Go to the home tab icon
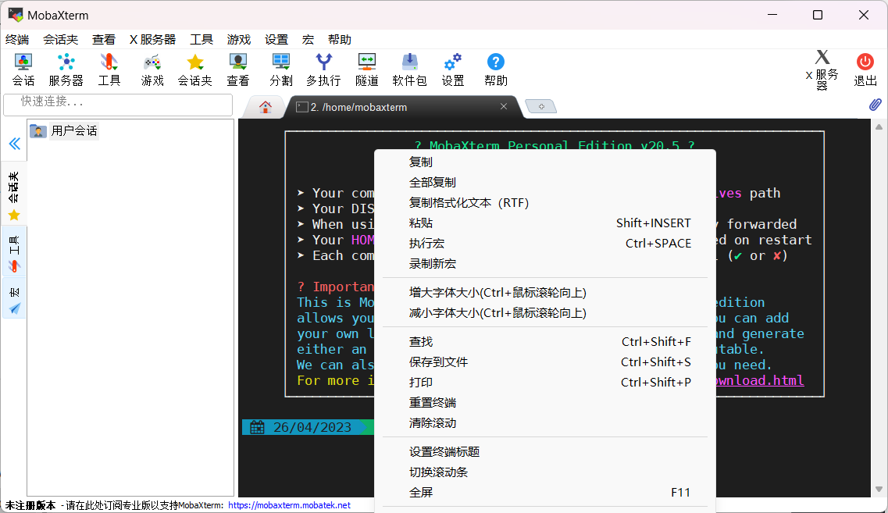Image resolution: width=888 pixels, height=513 pixels. click(x=265, y=107)
